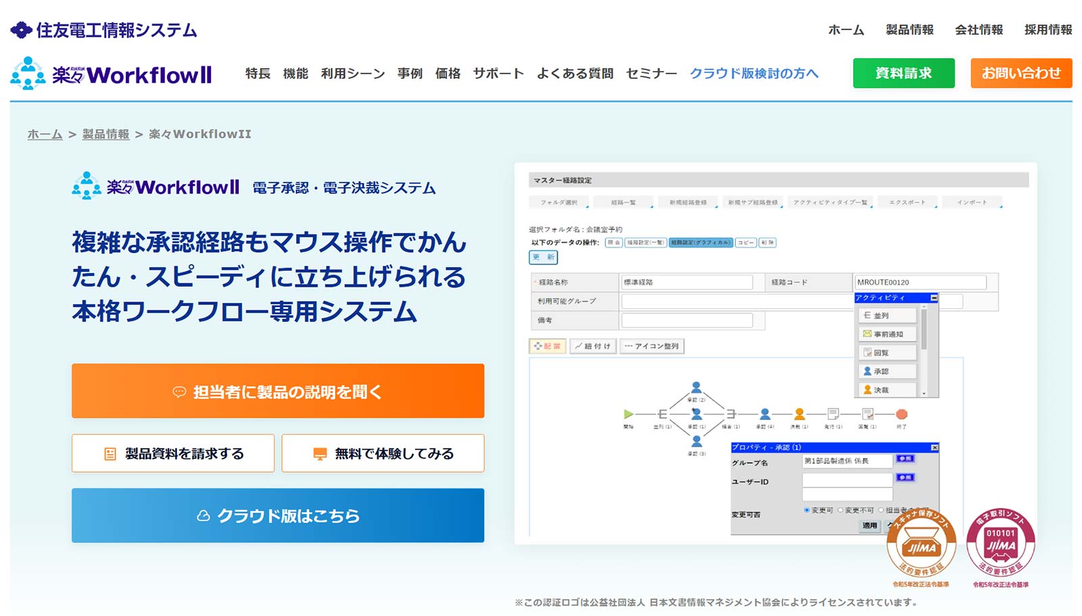The image size is (1082, 616).
Task: Click the Sumitomo Electric Information Systems logo
Action: coord(103,30)
